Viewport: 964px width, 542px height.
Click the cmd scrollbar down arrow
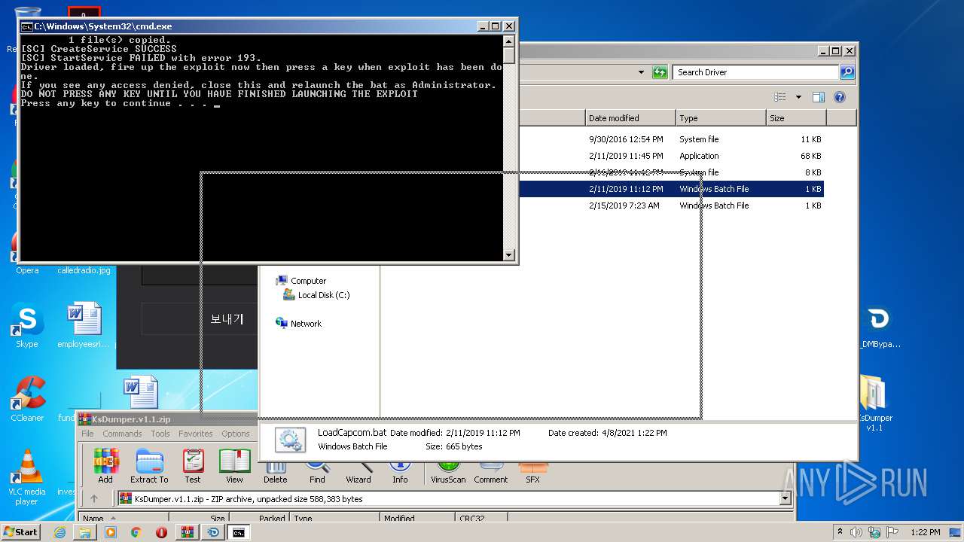[x=509, y=255]
